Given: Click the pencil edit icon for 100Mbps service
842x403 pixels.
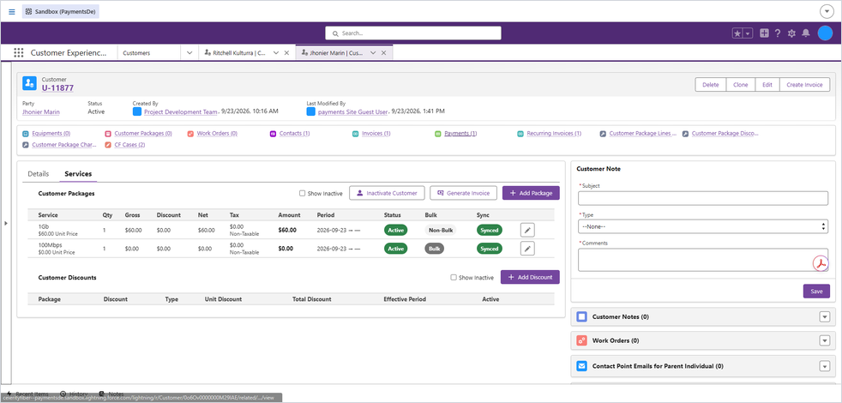Looking at the screenshot, I should [527, 249].
